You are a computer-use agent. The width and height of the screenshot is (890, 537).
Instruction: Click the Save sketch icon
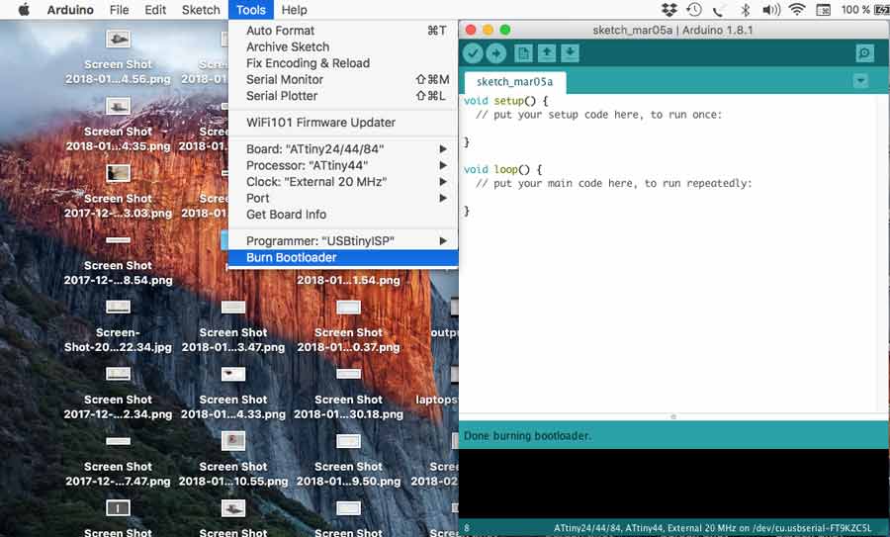571,53
